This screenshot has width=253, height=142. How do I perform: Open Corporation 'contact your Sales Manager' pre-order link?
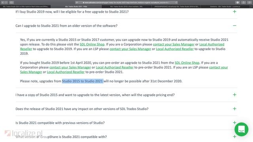pos(70,67)
